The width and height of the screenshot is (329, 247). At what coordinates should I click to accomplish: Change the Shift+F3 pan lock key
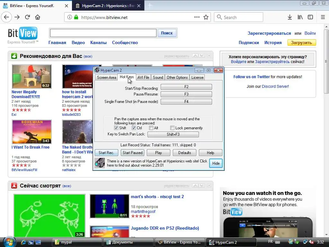(x=173, y=134)
